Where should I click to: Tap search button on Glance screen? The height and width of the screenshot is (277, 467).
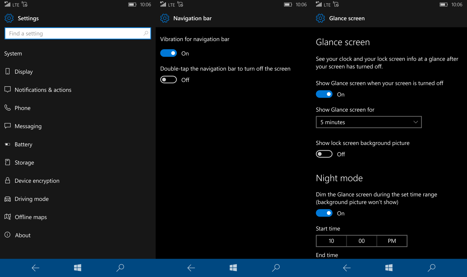point(431,268)
